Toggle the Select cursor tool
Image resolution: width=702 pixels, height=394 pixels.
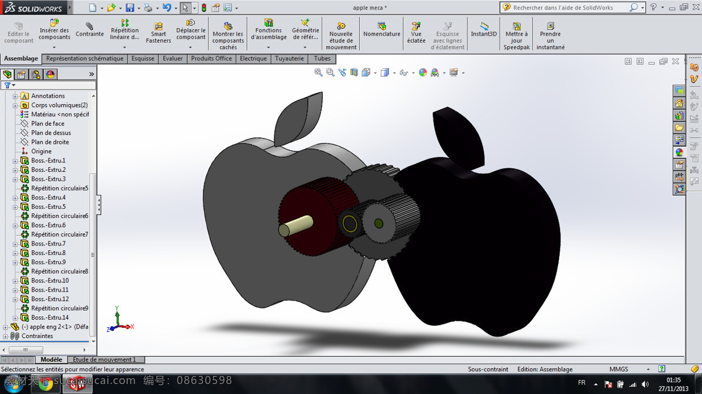[x=185, y=8]
